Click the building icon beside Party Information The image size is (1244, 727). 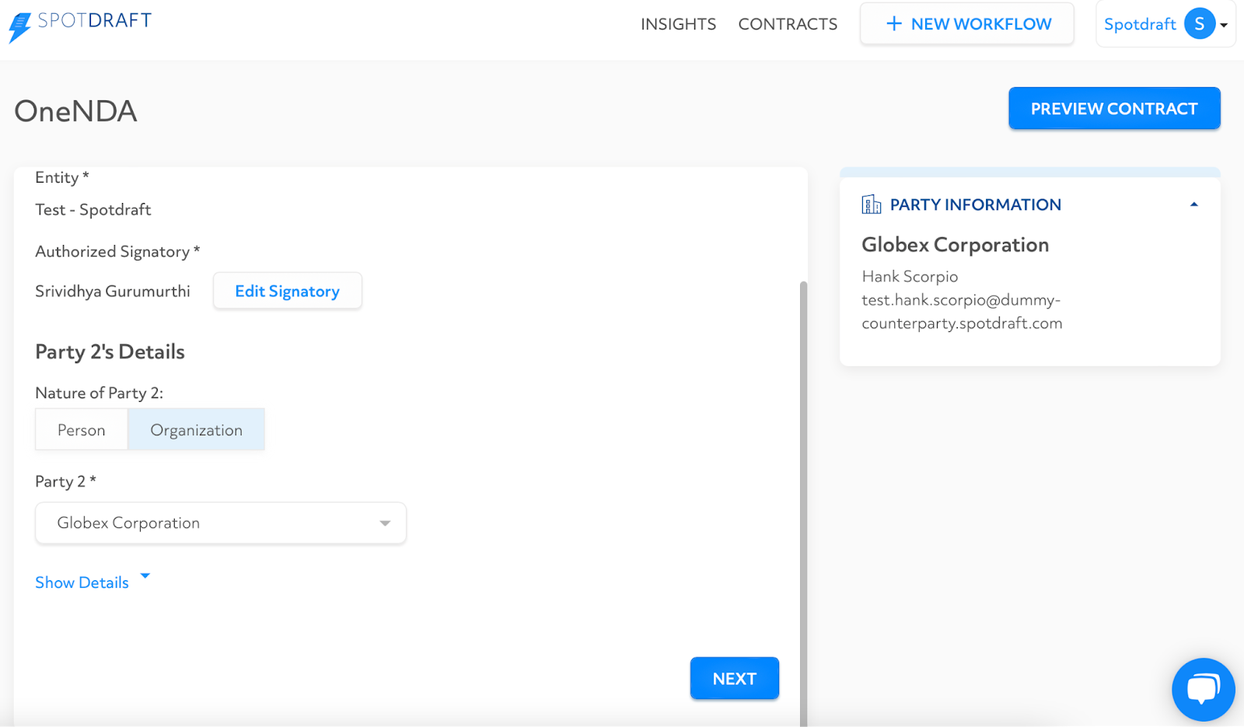[872, 204]
